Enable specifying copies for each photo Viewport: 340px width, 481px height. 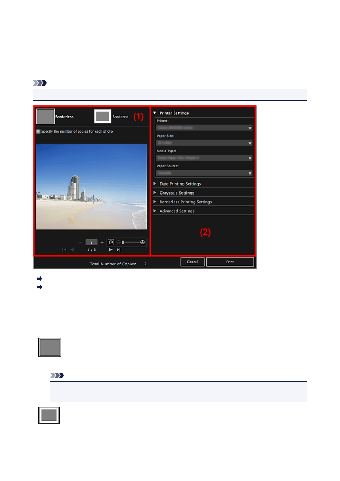[x=38, y=131]
